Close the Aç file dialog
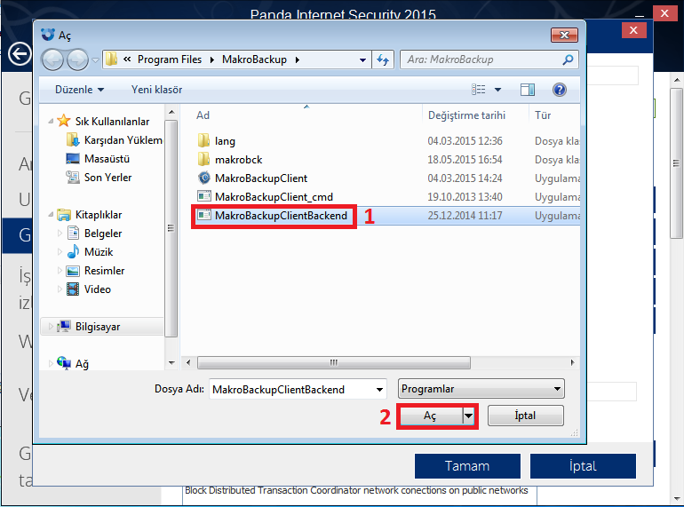The height and width of the screenshot is (507, 684). 564,35
